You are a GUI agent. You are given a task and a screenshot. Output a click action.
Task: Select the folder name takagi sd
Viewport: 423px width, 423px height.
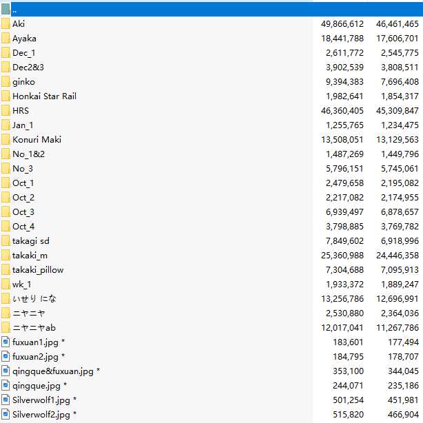pos(31,241)
